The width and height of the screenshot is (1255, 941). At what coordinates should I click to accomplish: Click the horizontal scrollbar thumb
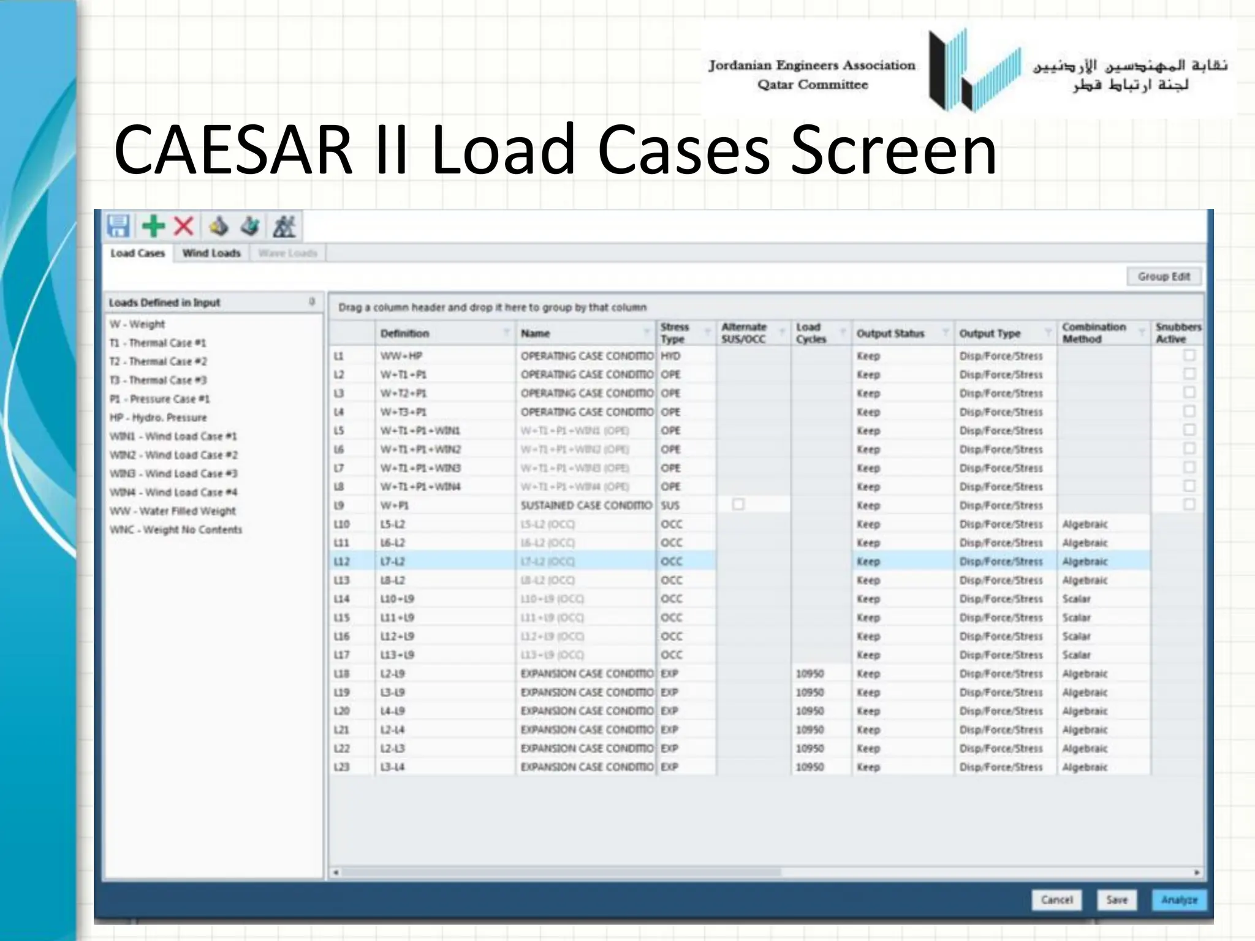click(561, 872)
